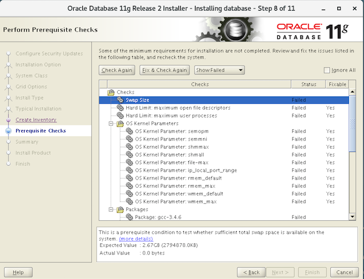Image resolution: width=364 pixels, height=279 pixels.
Task: Open the Show Failed filter dropdown
Action: click(219, 70)
